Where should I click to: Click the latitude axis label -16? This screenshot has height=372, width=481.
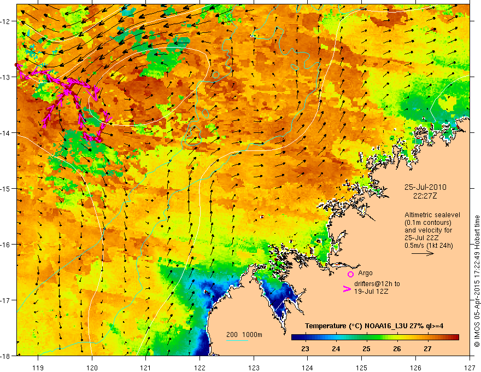[x=5, y=245]
